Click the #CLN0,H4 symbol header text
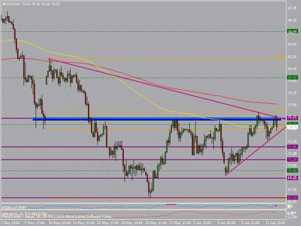This screenshot has height=226, width=301. point(11,4)
